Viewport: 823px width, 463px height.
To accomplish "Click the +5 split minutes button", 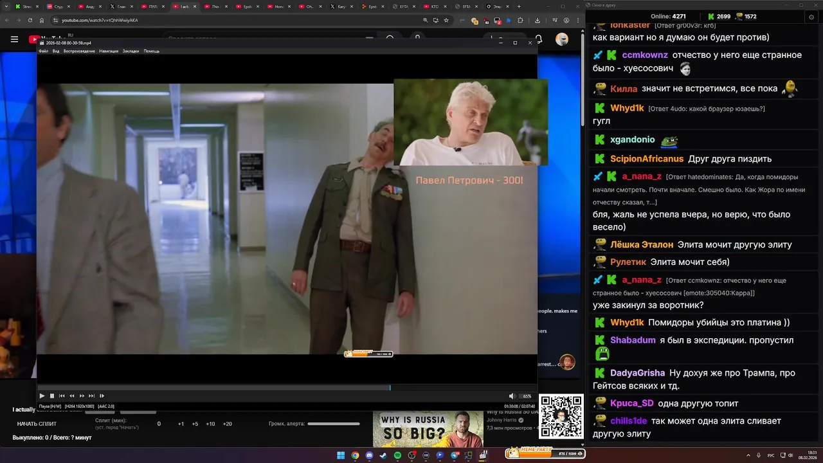I will pyautogui.click(x=195, y=424).
